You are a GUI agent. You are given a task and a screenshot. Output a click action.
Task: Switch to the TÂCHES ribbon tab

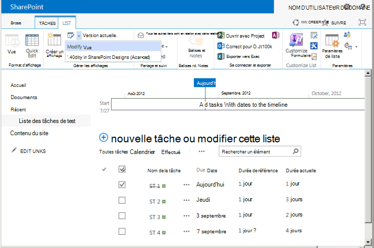pos(47,23)
